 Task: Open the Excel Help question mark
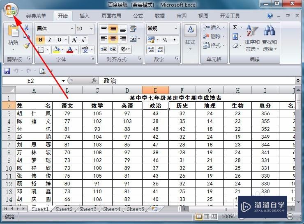click(x=269, y=16)
